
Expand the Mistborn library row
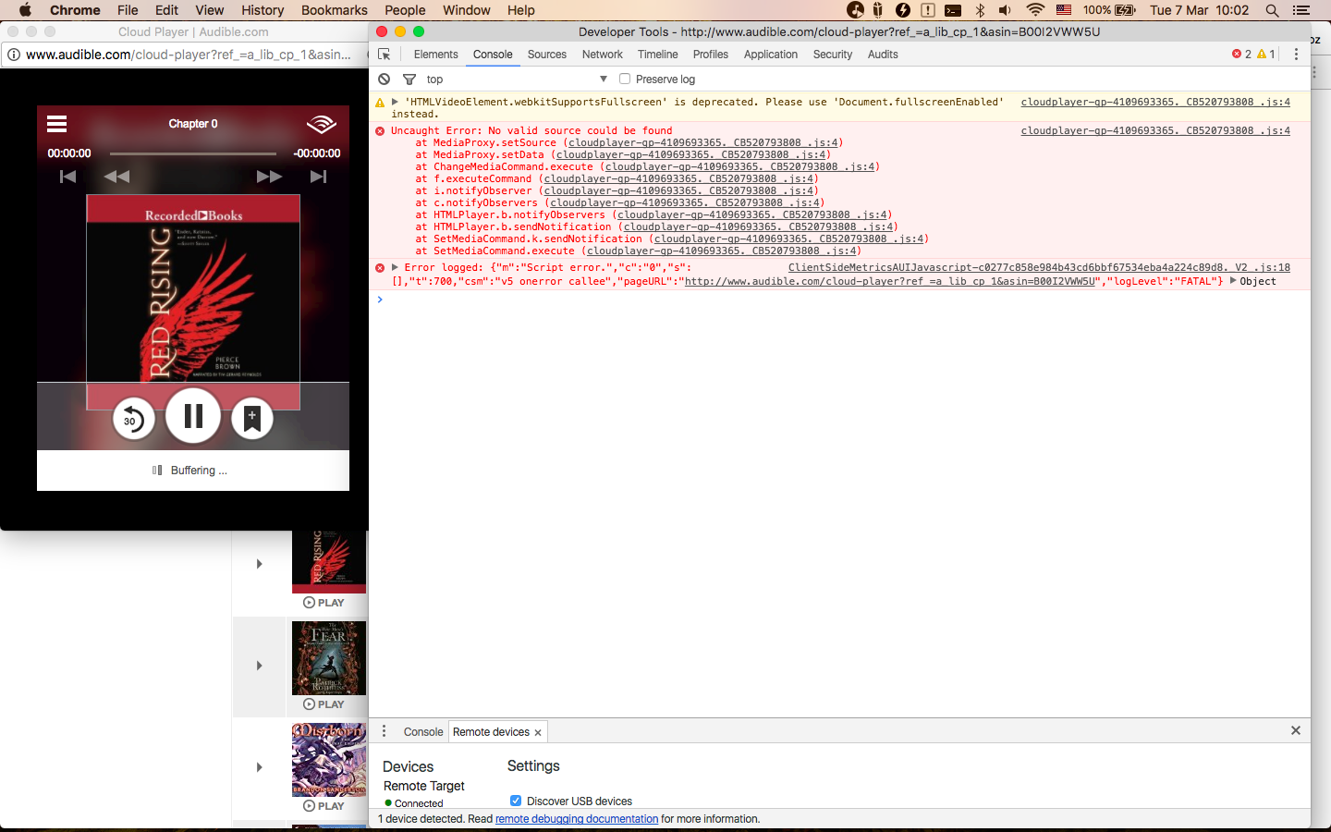(x=260, y=767)
